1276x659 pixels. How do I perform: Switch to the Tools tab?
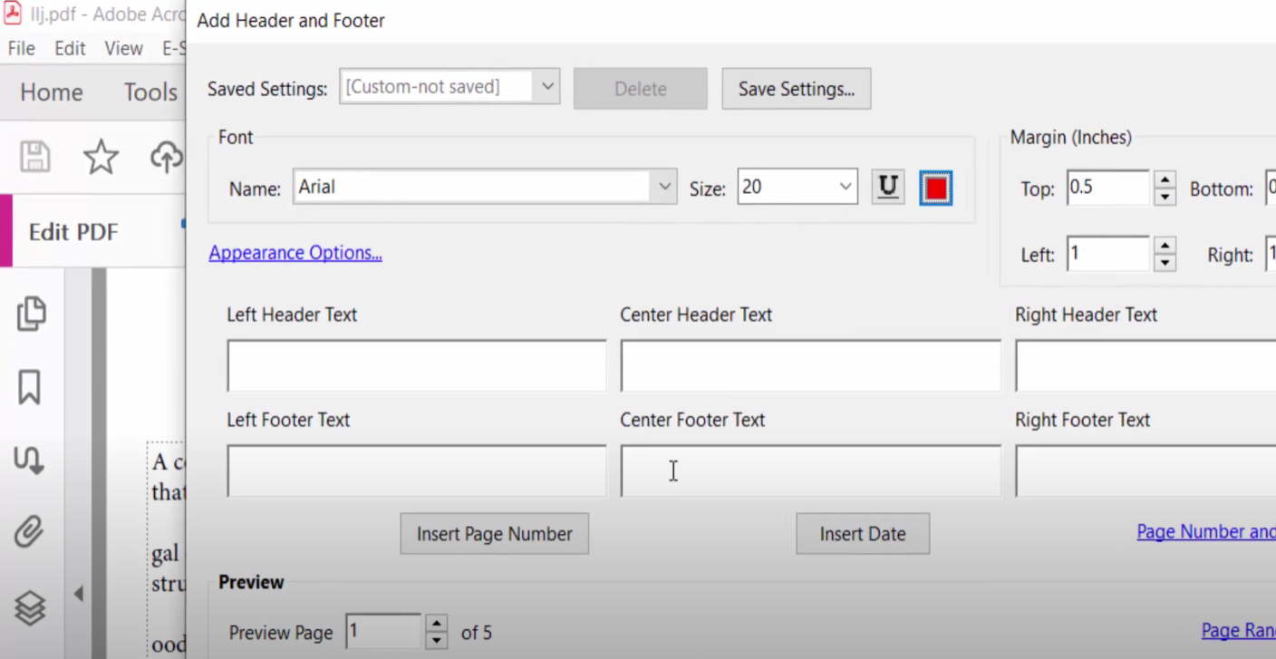[x=150, y=92]
